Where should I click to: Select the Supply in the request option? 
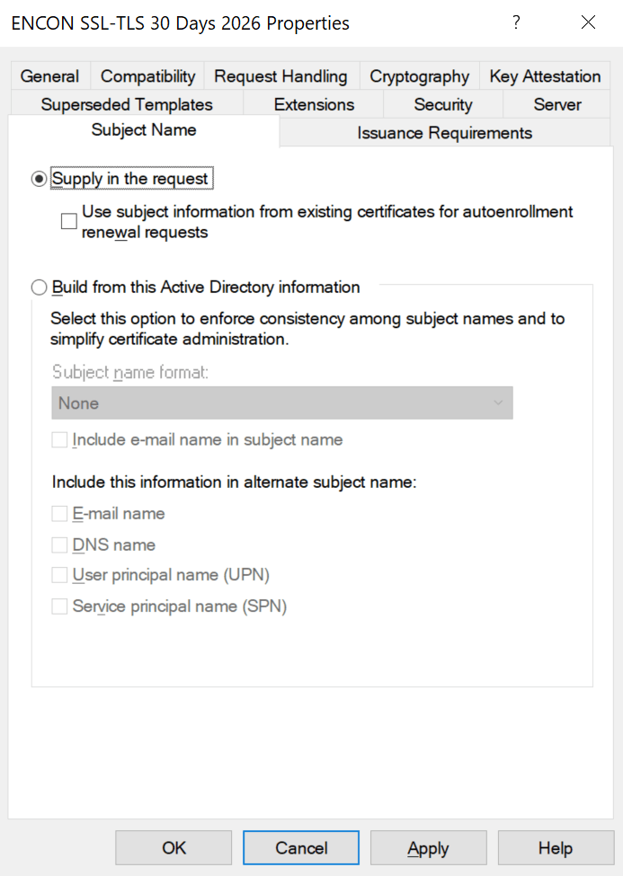coord(39,178)
